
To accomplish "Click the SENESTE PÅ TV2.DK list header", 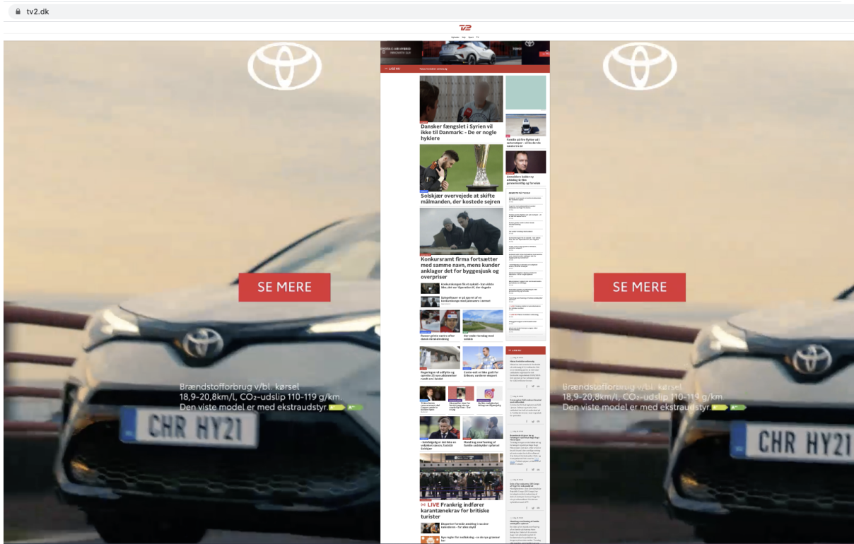I will [x=520, y=192].
